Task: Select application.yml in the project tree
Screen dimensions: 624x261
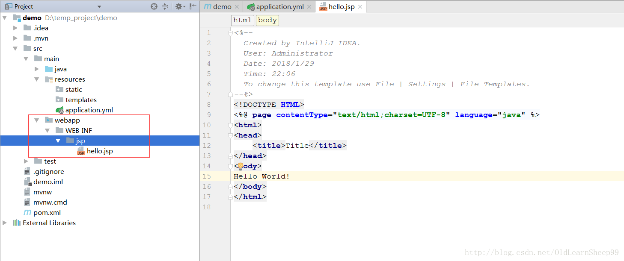Action: click(x=89, y=110)
